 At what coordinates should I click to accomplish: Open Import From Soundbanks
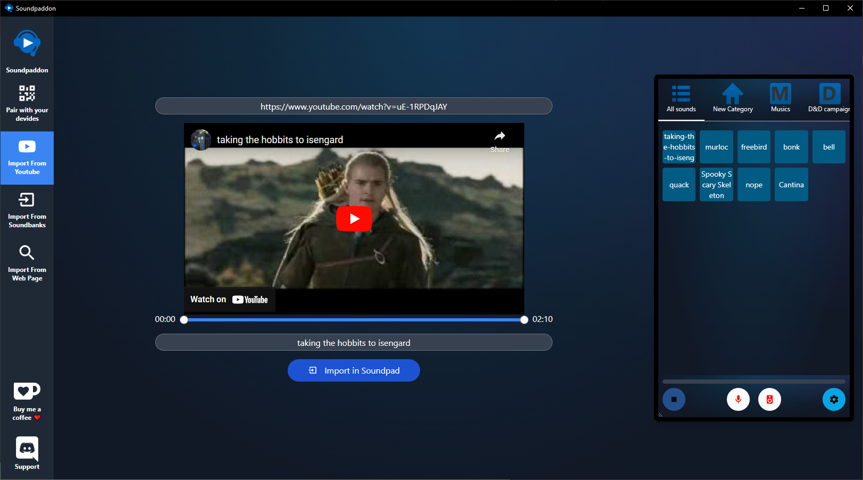click(27, 211)
